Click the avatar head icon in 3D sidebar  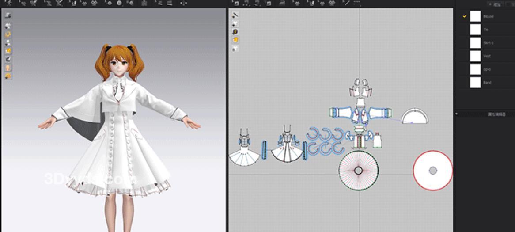[x=8, y=68]
